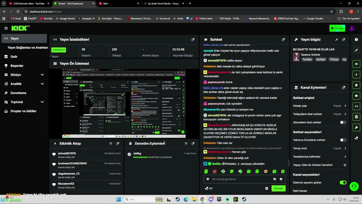Pop out the Sohbet chat panel
Image resolution: width=362 pixels, height=204 pixels.
tap(283, 40)
